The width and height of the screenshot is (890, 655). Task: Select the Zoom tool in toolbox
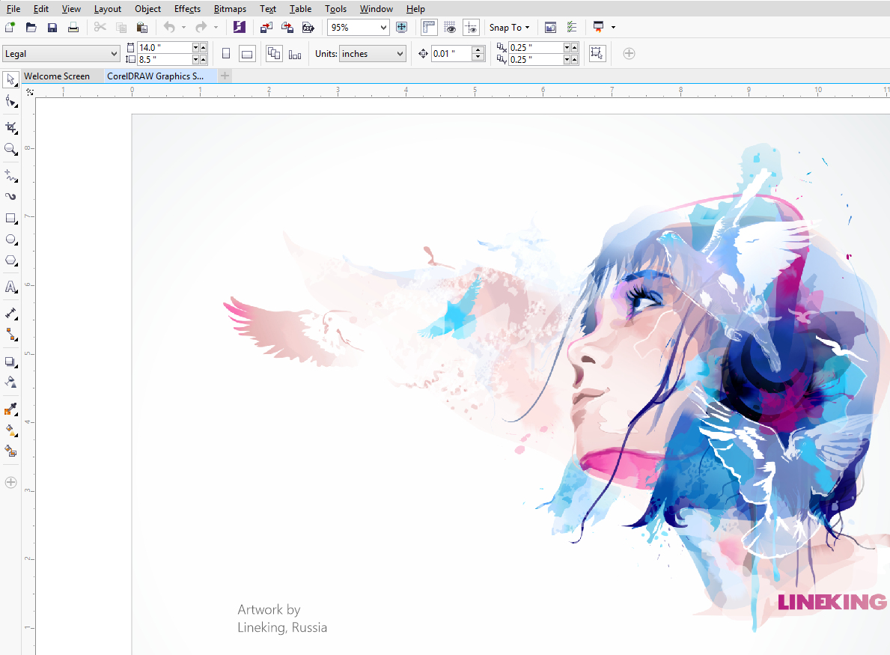(10, 149)
